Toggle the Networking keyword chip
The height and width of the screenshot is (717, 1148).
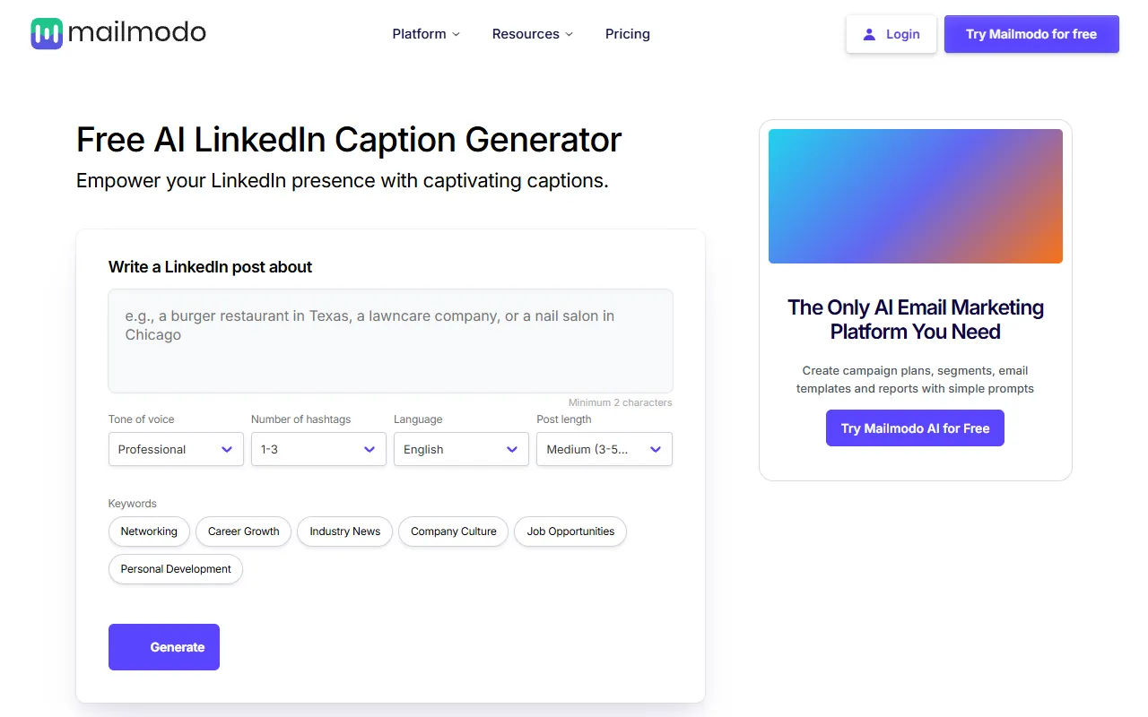(x=149, y=531)
